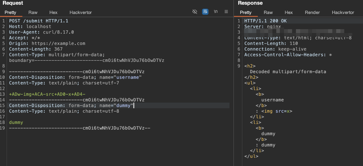Click the "username" name value in request

(x=128, y=77)
